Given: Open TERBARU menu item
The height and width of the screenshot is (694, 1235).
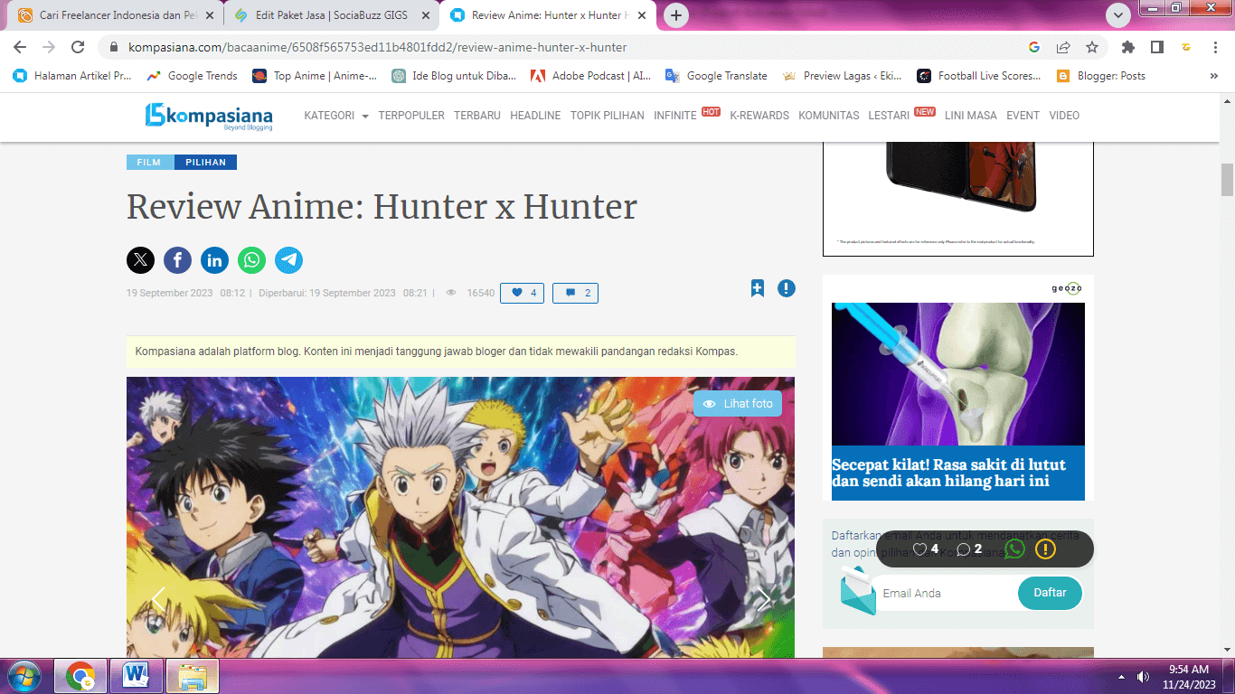Looking at the screenshot, I should [x=477, y=116].
